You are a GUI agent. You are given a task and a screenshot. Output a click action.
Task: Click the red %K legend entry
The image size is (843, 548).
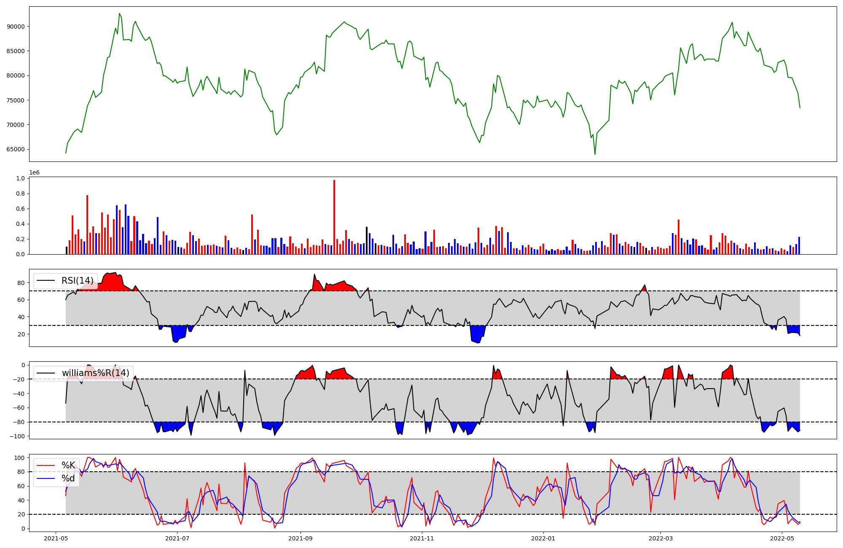[68, 465]
